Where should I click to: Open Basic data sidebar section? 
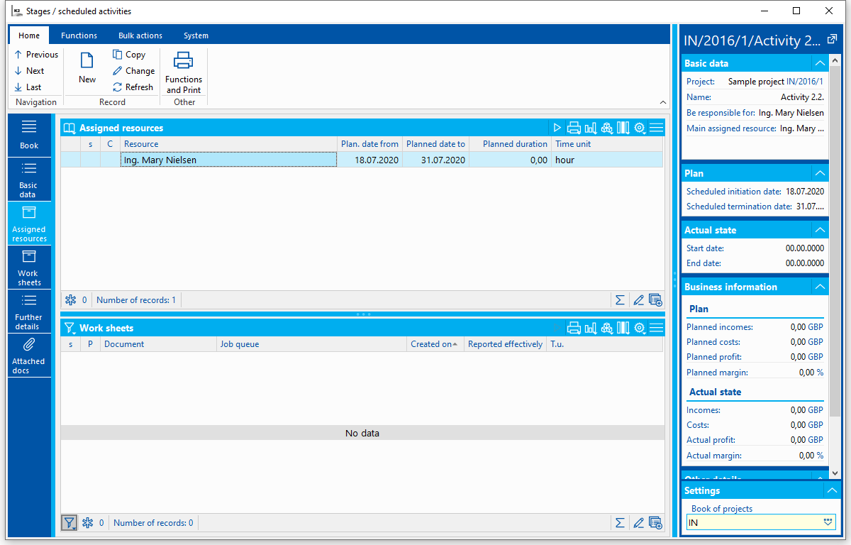click(29, 180)
